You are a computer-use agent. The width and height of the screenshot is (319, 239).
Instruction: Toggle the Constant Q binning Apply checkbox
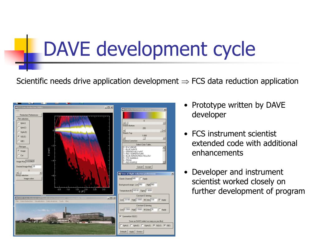pyautogui.click(x=159, y=209)
